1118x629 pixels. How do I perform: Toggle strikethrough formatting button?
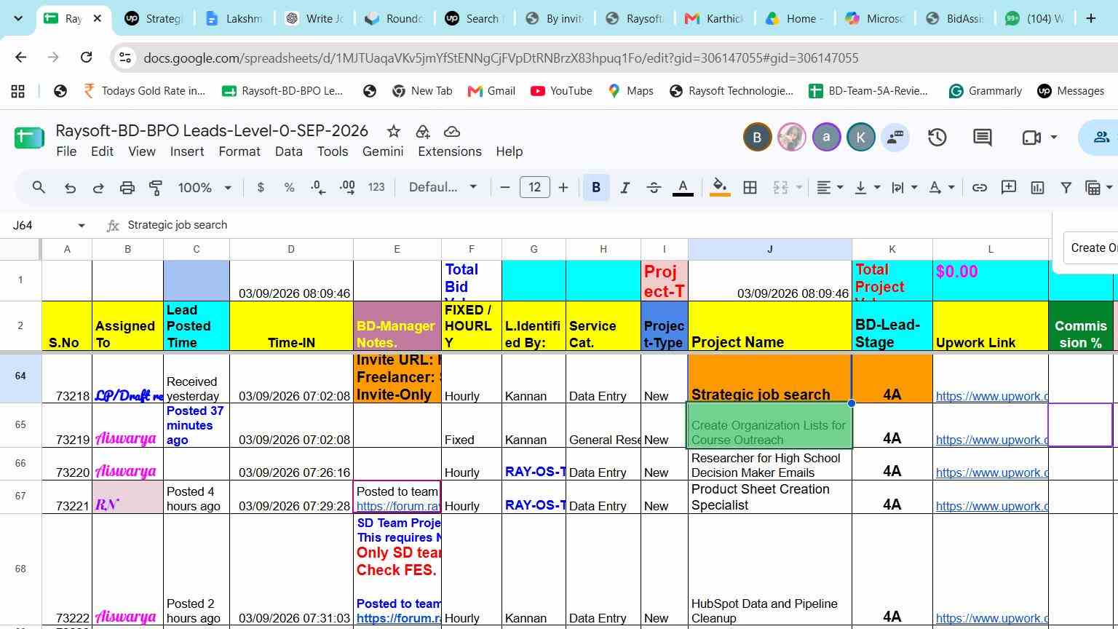click(654, 188)
